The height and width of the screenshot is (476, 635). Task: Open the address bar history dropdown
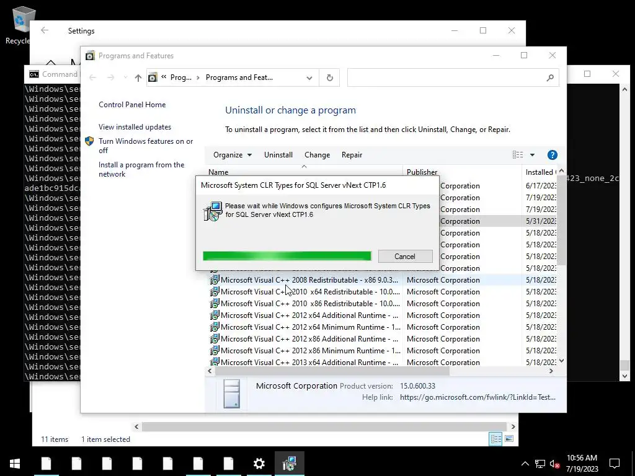tap(309, 77)
